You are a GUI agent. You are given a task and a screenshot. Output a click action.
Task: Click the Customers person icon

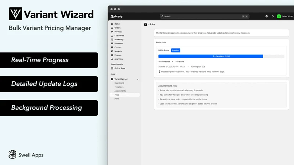(112, 36)
